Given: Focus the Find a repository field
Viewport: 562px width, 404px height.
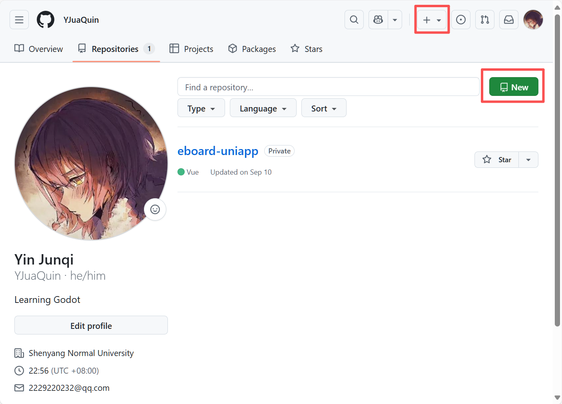Looking at the screenshot, I should pyautogui.click(x=328, y=87).
